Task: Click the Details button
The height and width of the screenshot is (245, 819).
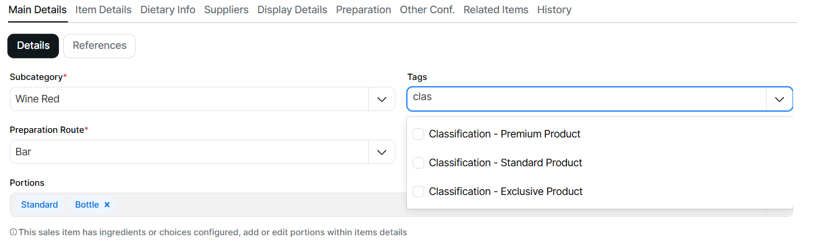Action: pyautogui.click(x=33, y=46)
